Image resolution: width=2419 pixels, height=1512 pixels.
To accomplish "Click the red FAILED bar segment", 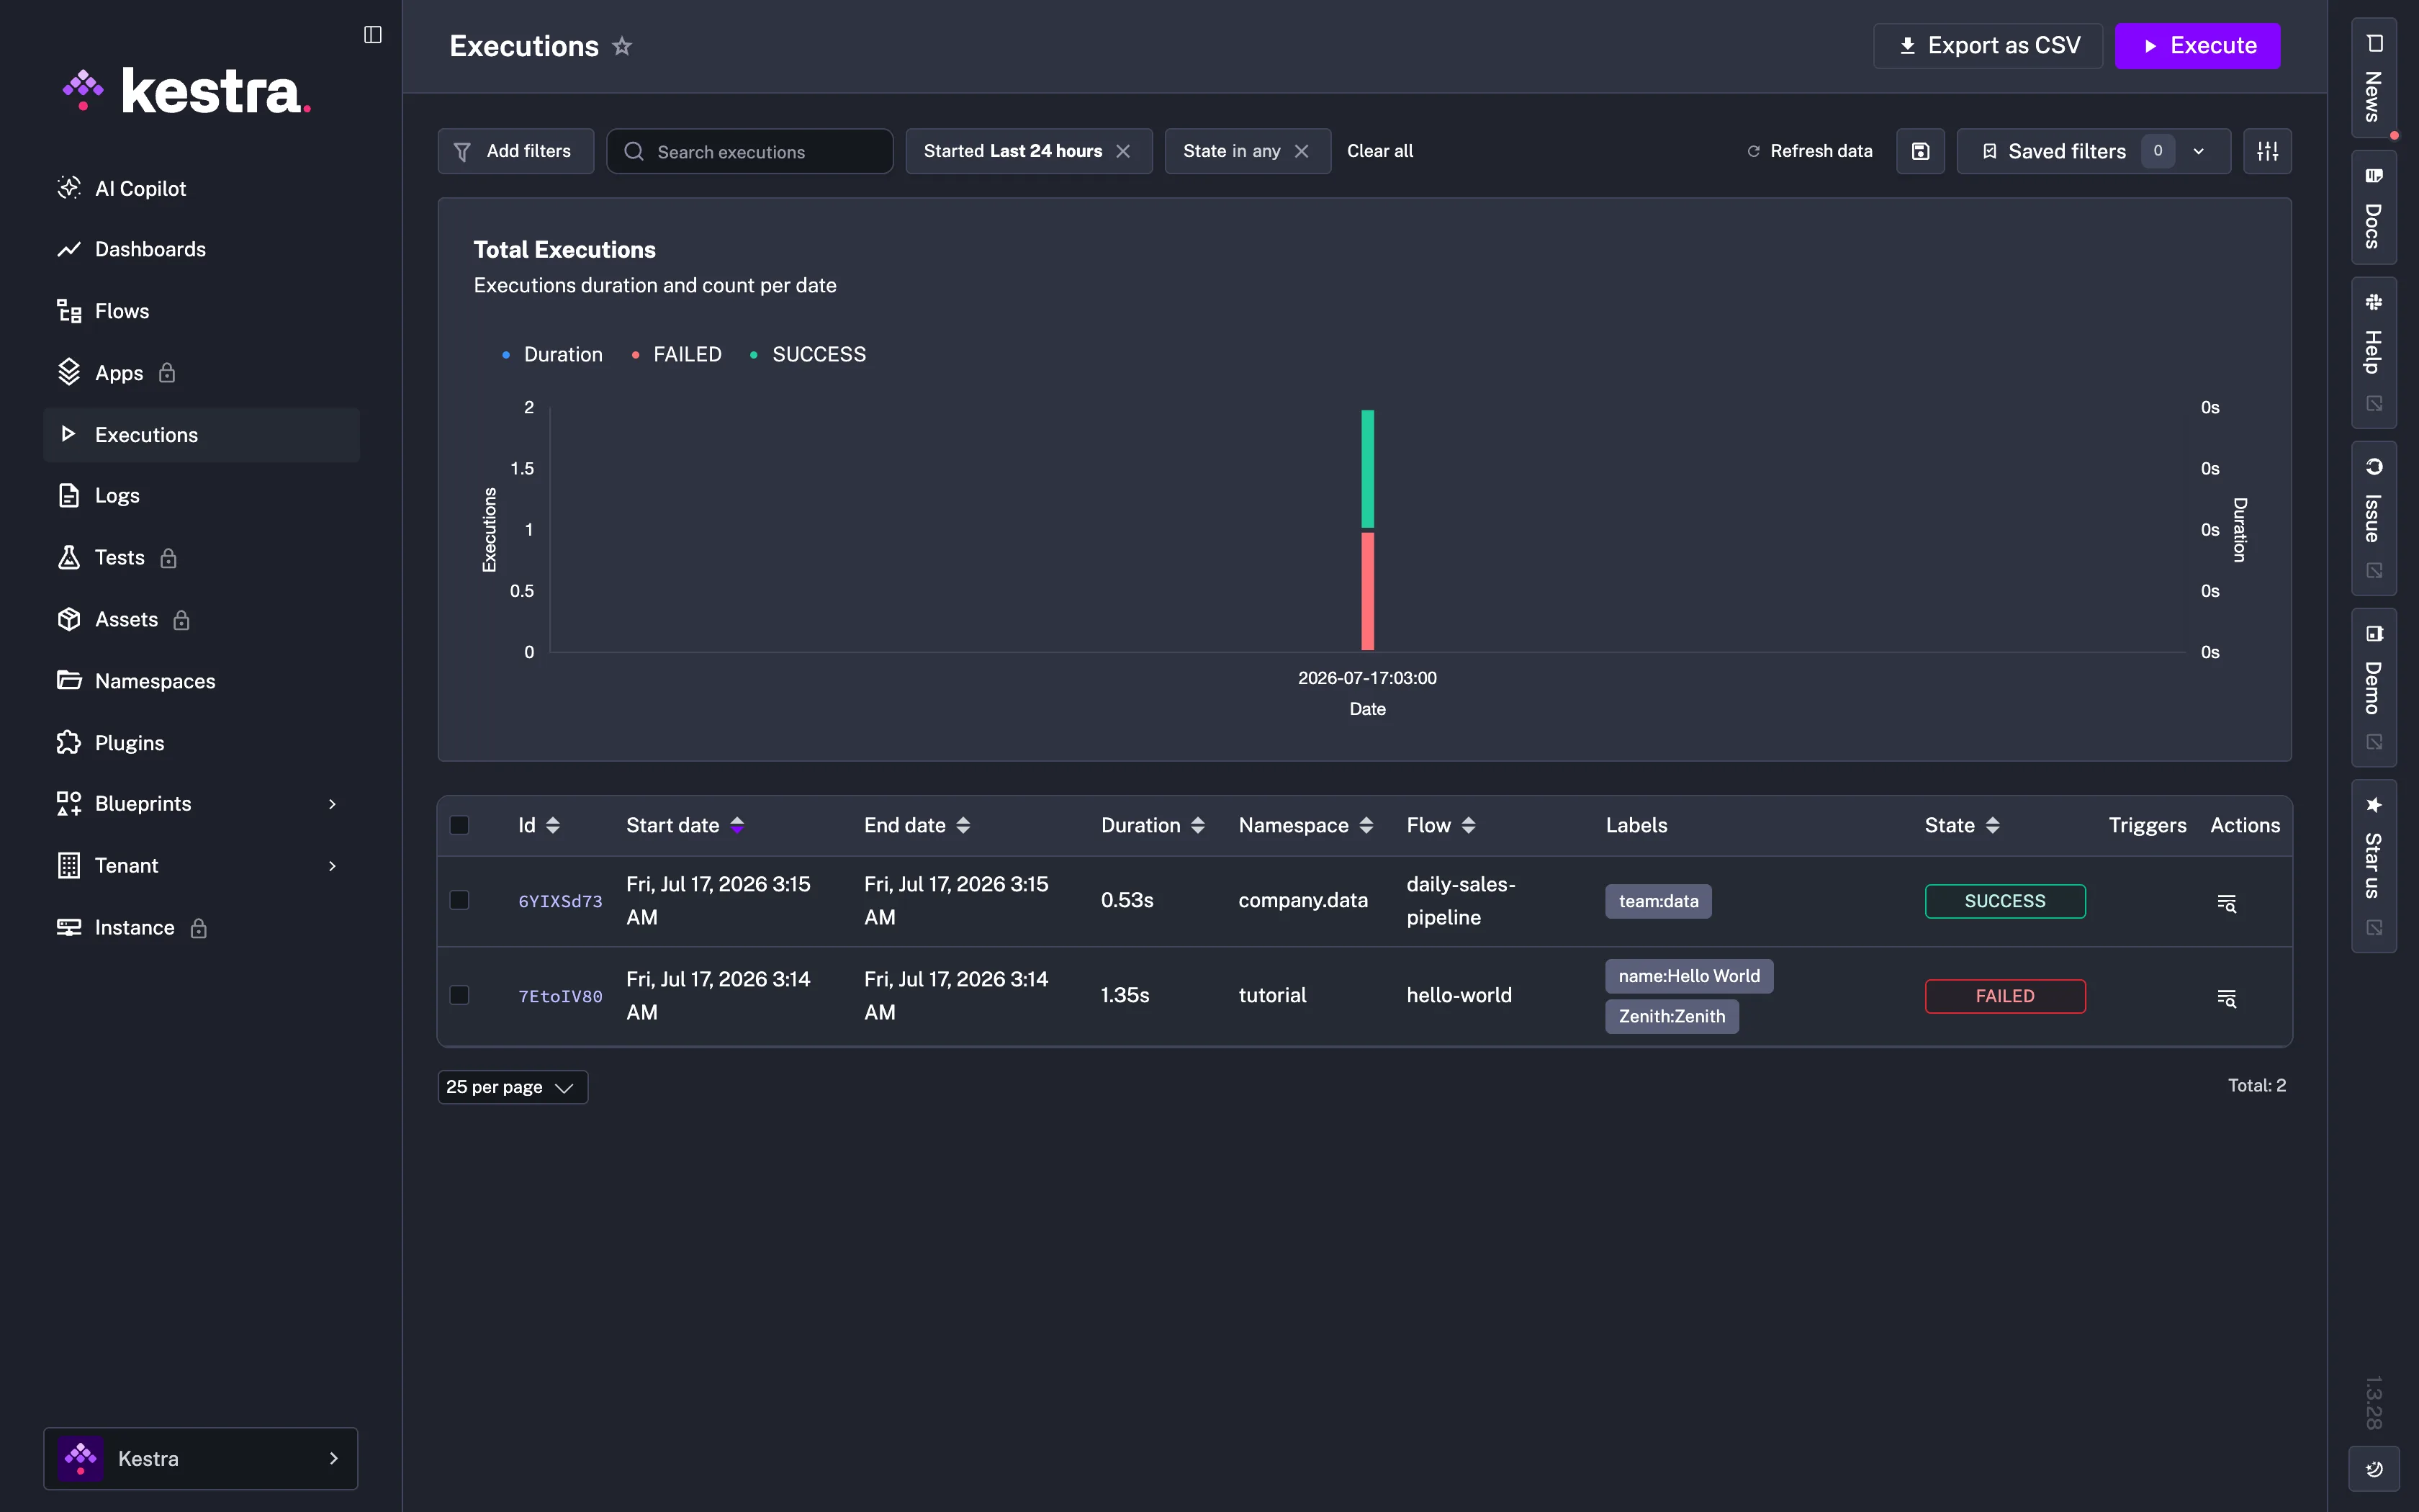I will tap(1367, 591).
